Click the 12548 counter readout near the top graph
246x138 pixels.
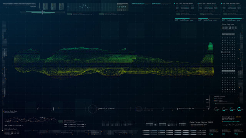122,7
